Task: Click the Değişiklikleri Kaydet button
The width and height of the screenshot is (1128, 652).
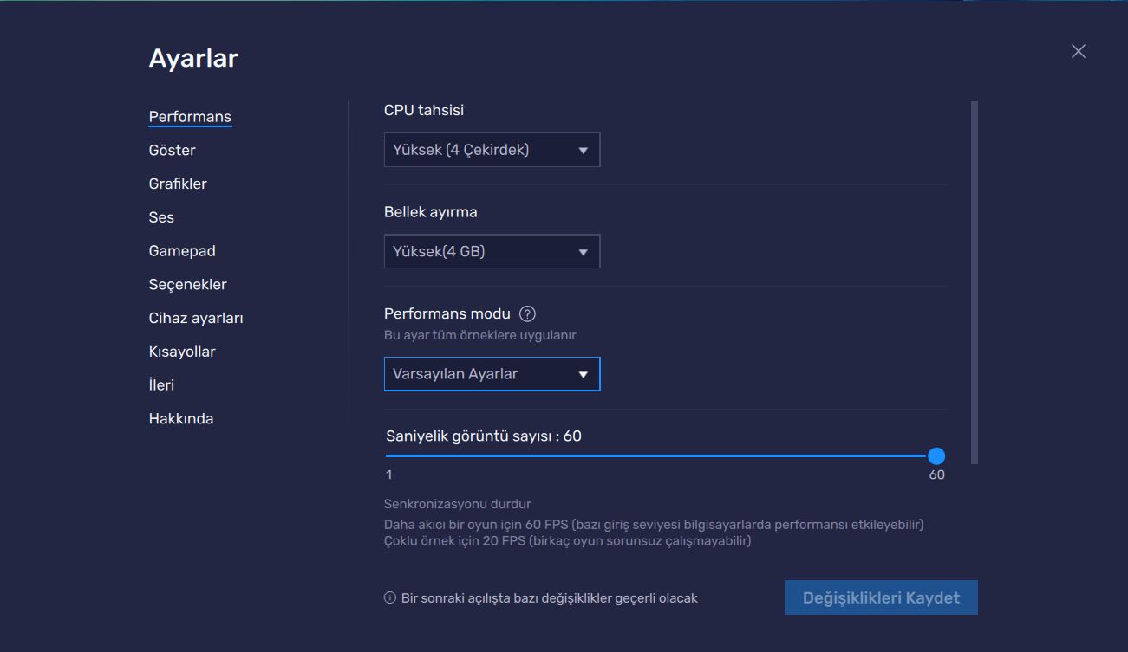Action: [x=881, y=598]
